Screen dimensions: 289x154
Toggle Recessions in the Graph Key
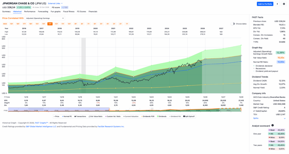(259, 68)
